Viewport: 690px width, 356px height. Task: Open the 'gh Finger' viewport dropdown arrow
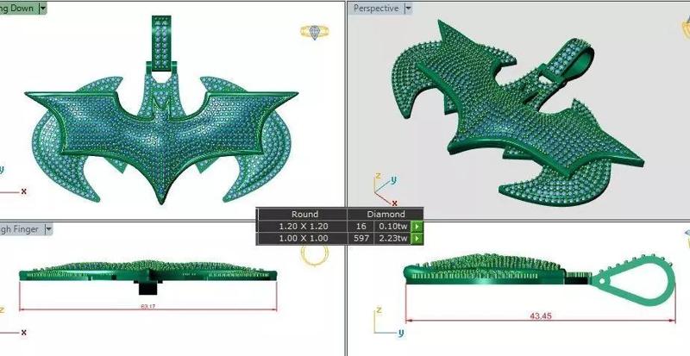tap(48, 229)
